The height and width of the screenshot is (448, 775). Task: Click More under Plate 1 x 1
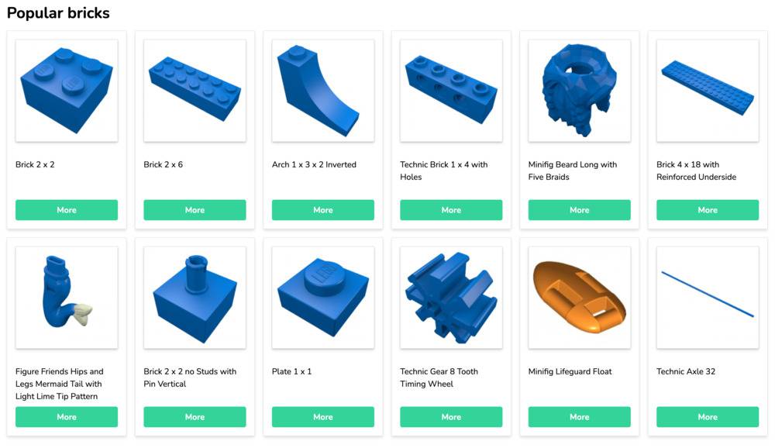322,417
